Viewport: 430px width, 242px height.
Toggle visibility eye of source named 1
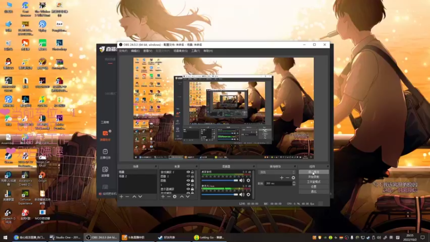click(x=188, y=185)
